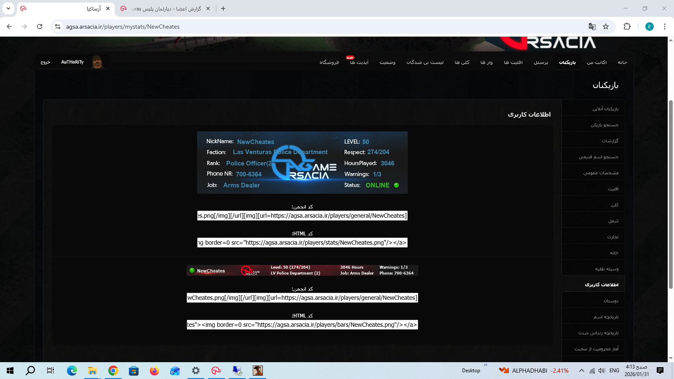Viewport: 674px width, 379px height.
Task: Open جستجو بازیکن in the sidebar
Action: click(604, 125)
